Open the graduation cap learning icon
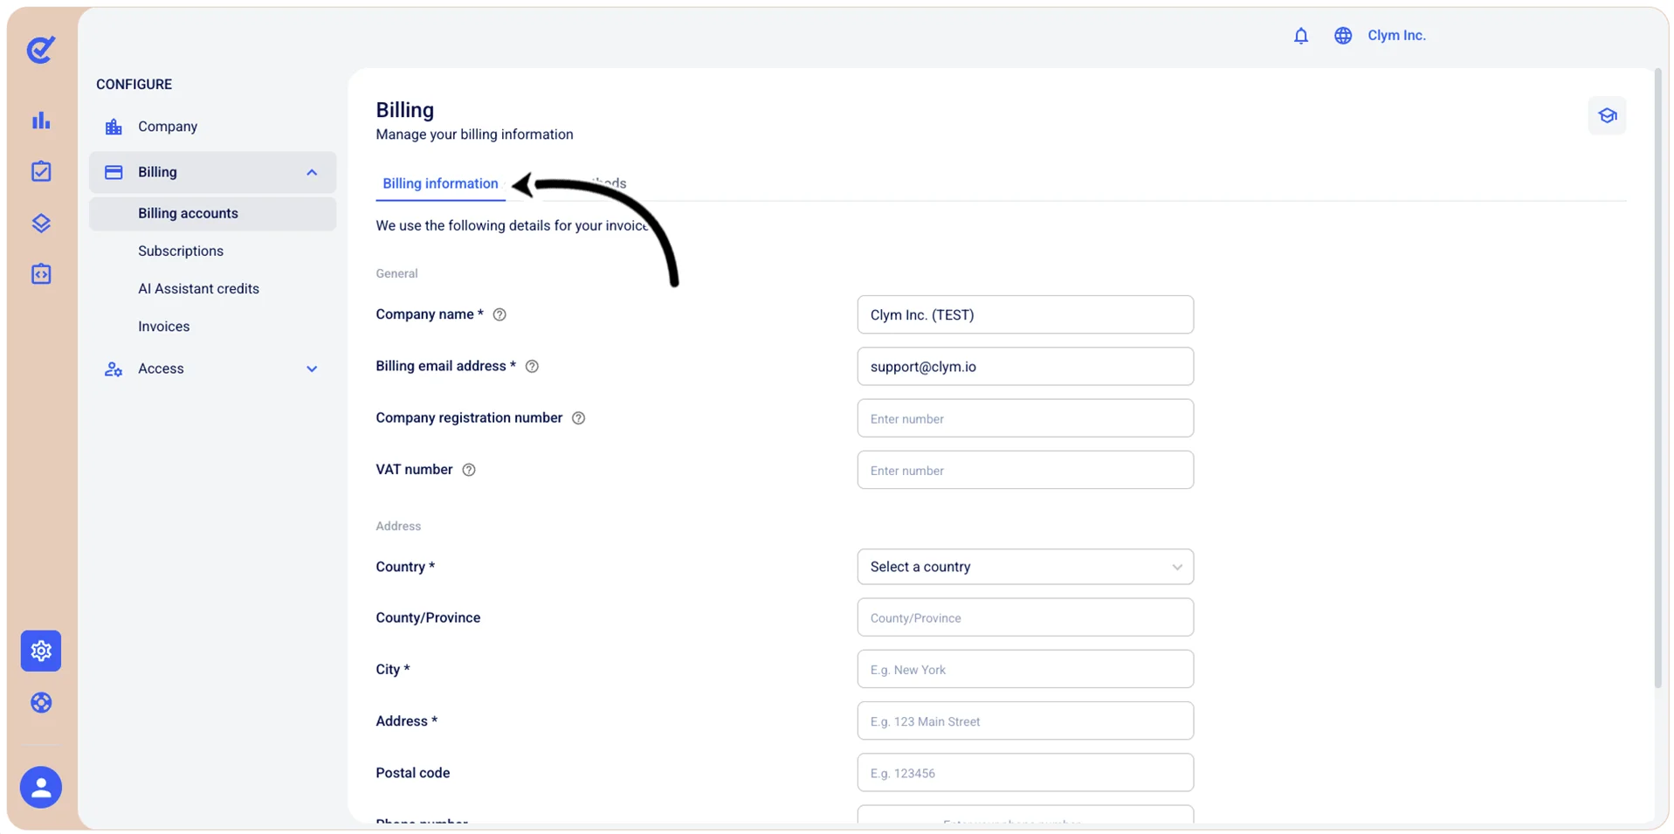1674x834 pixels. pos(1607,115)
